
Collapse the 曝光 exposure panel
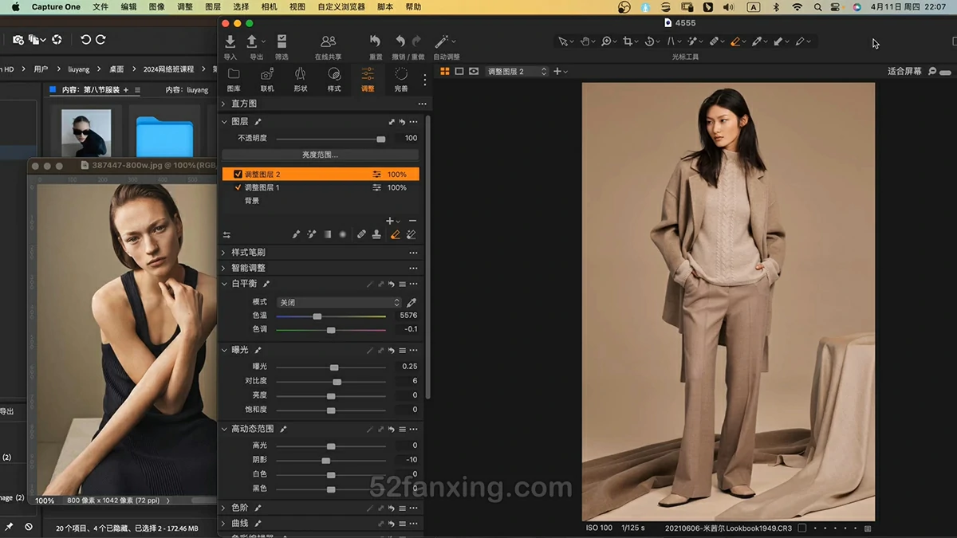224,350
